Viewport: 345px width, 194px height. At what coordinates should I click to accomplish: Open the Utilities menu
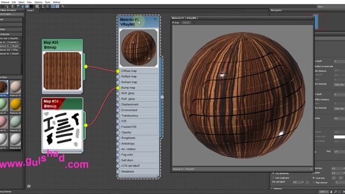tap(56, 2)
